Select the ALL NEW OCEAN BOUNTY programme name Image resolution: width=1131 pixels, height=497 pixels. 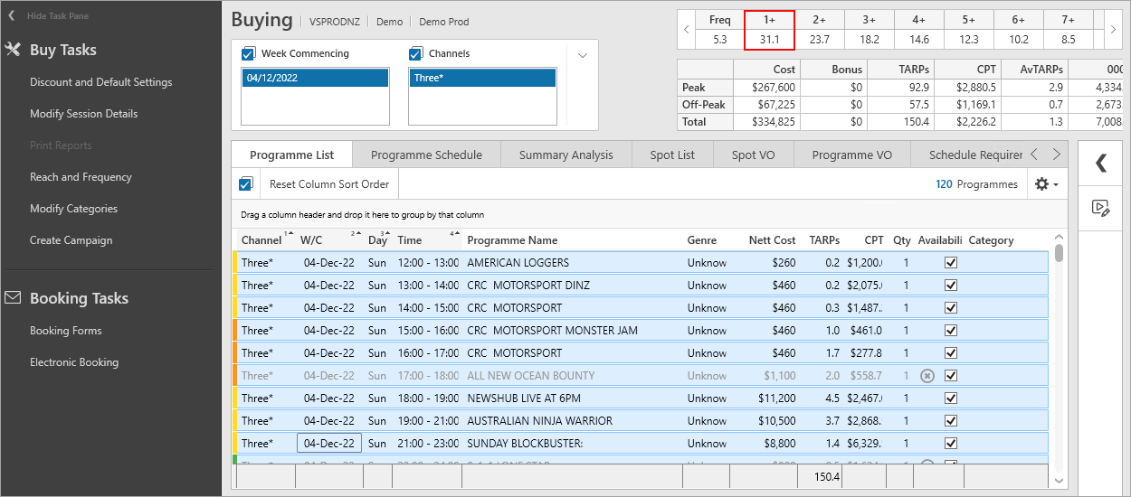pyautogui.click(x=531, y=376)
